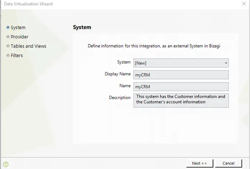Click the 'Define information for this integration' text
Image resolution: width=250 pixels, height=169 pixels.
[154, 46]
